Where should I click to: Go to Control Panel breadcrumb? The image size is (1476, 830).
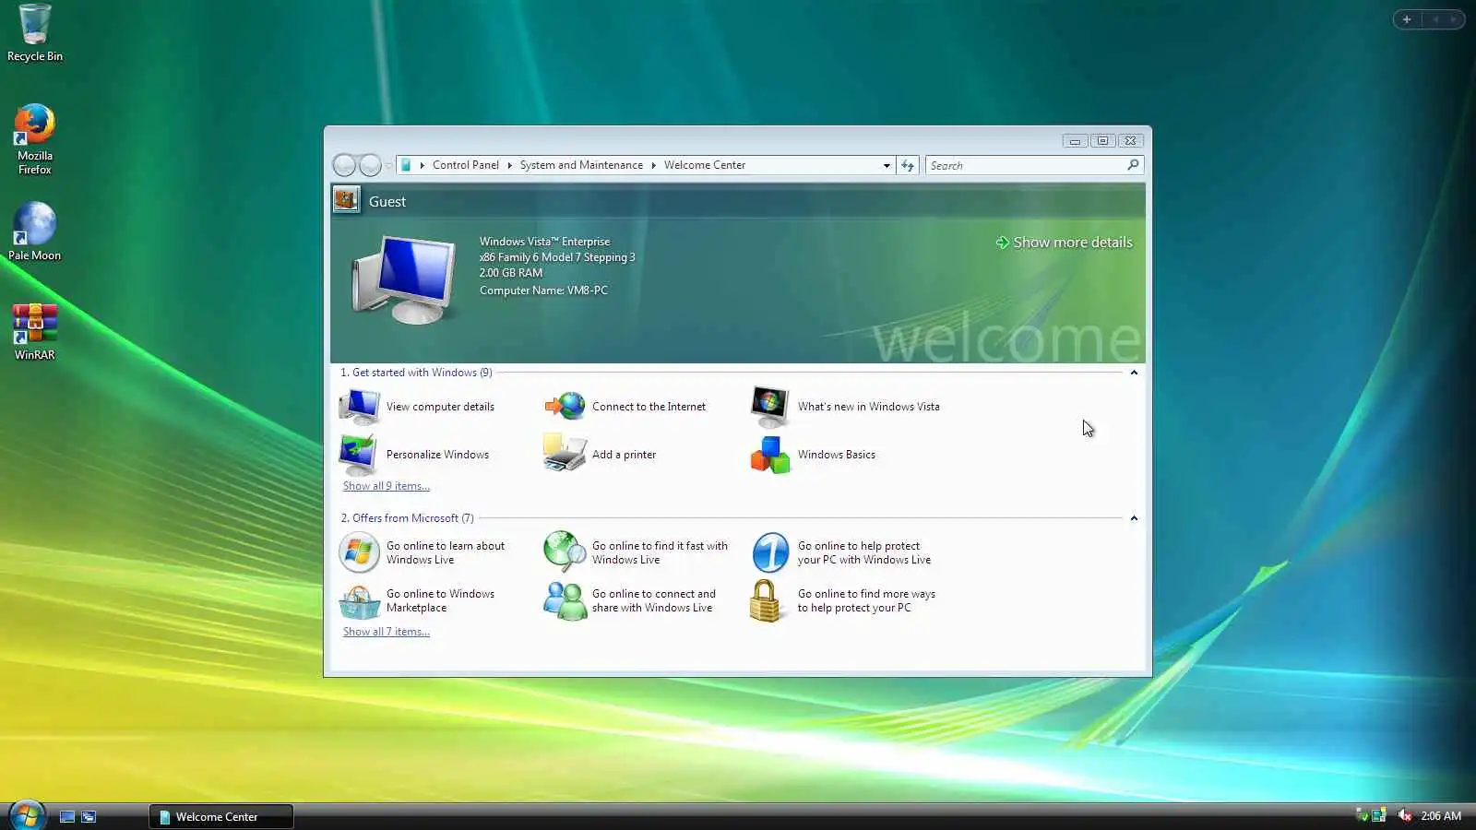pyautogui.click(x=465, y=165)
